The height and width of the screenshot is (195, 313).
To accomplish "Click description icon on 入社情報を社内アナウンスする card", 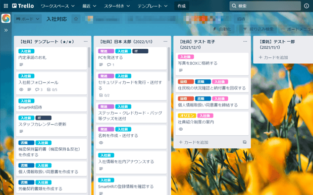I will (101, 168).
